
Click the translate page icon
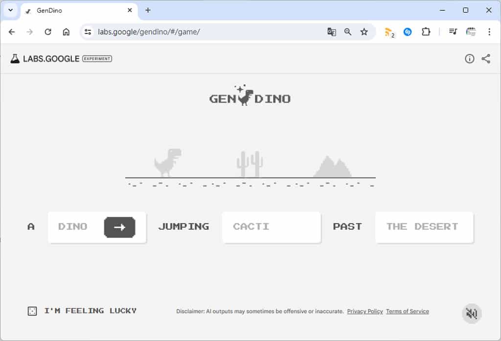[x=332, y=32]
